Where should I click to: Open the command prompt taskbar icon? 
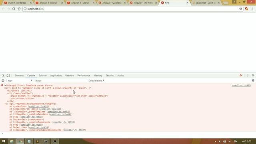46,141
